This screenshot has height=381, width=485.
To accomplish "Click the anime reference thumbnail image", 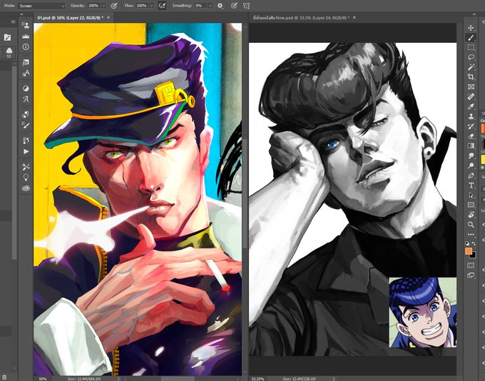I will (x=422, y=313).
